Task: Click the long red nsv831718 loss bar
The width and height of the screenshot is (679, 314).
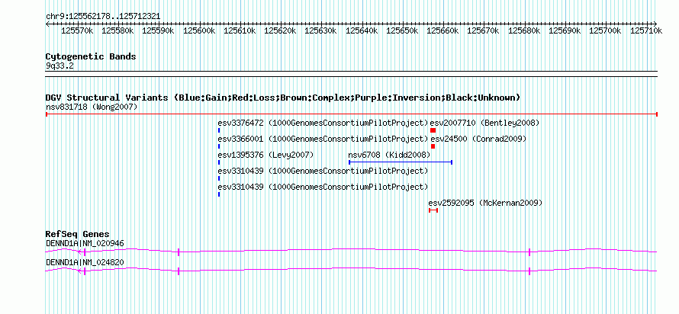Action: click(x=351, y=114)
